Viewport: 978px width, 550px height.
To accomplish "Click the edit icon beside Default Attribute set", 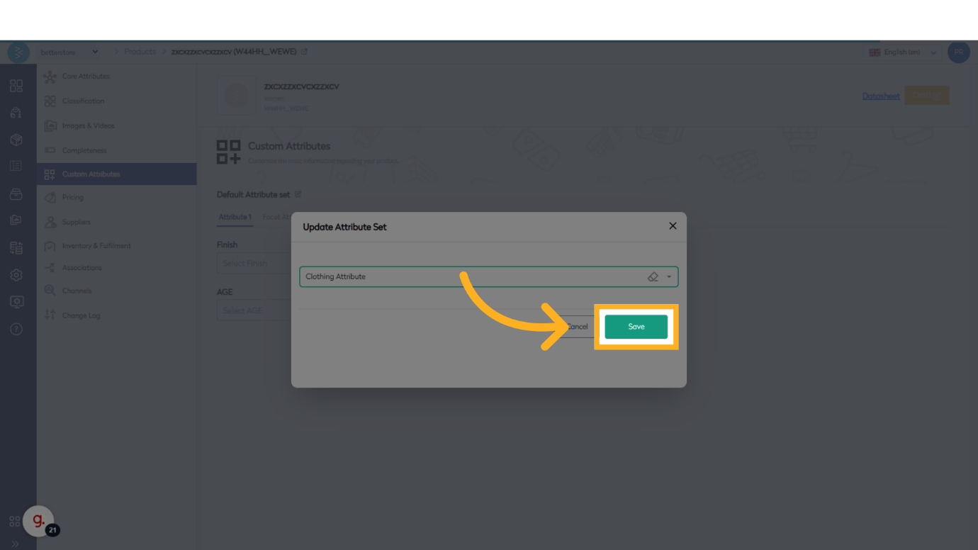I will point(298,194).
